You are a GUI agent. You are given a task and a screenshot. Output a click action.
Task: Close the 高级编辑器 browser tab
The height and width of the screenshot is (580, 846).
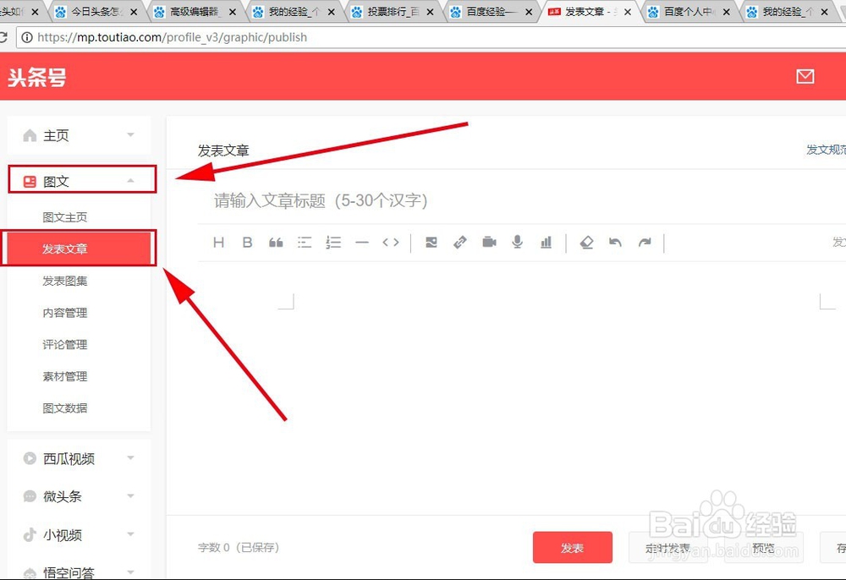tap(233, 12)
